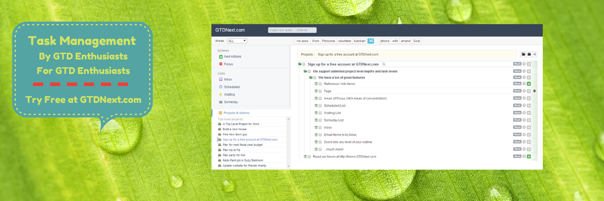Click the Projects breadcrumb link
604x201 pixels.
click(x=307, y=54)
